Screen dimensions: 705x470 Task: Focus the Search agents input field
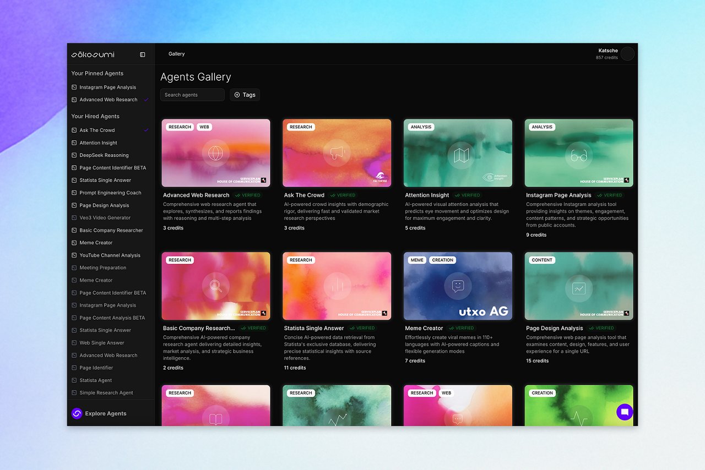192,95
